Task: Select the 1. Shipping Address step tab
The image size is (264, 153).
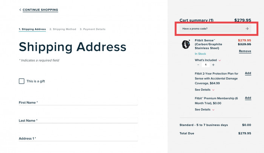Action: [32, 29]
